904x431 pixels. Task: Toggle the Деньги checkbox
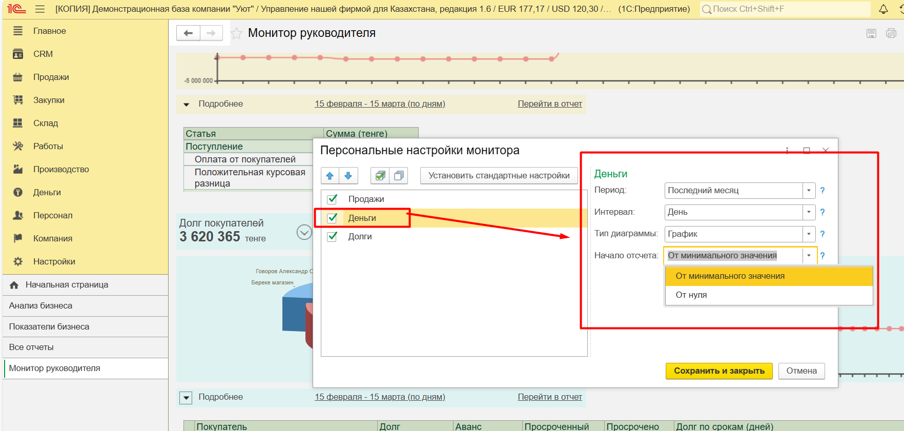pyautogui.click(x=332, y=218)
